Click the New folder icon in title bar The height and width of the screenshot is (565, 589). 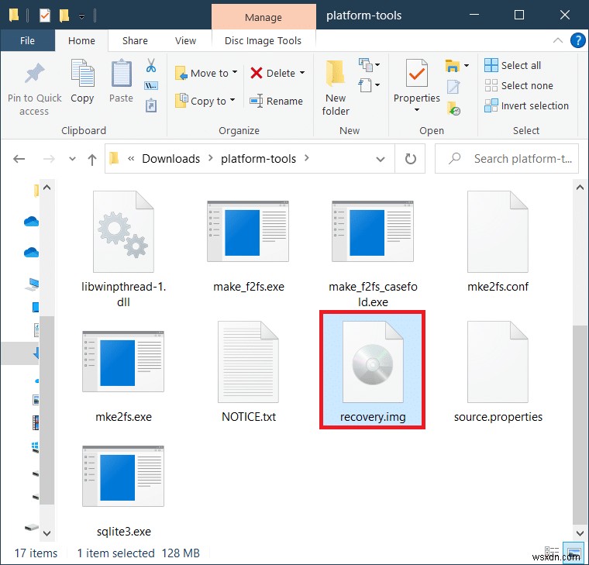(x=64, y=16)
